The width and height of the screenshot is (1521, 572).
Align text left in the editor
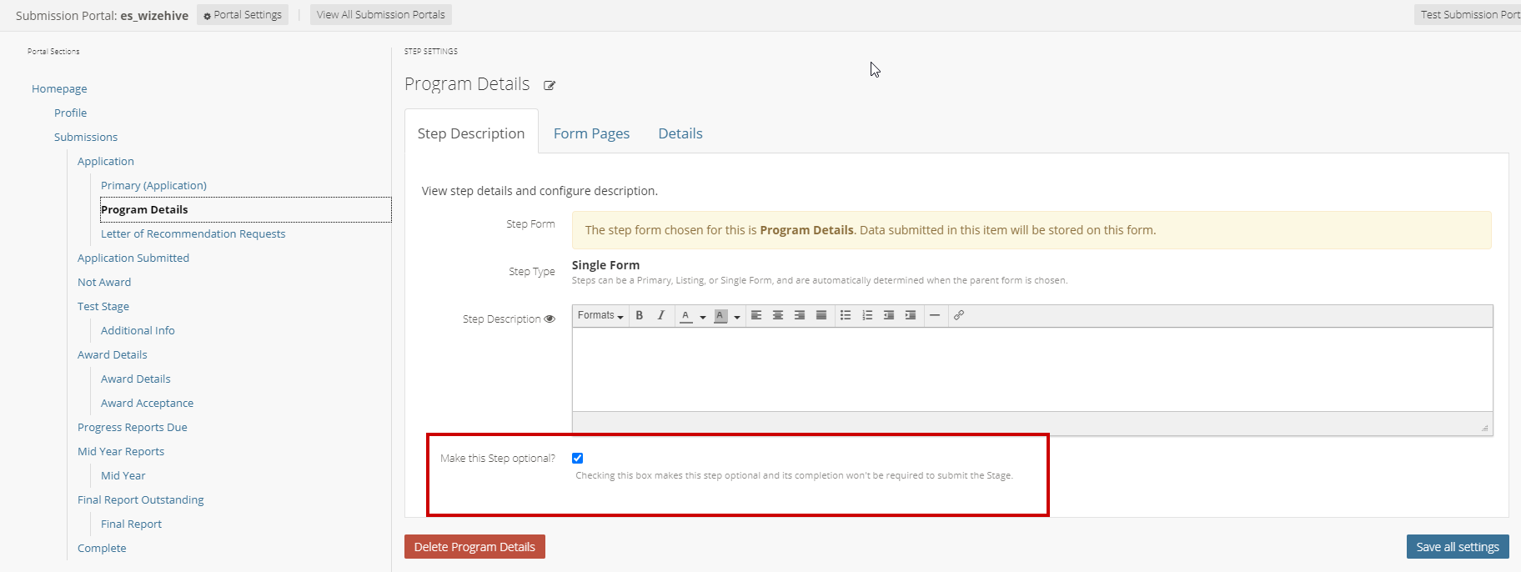[x=756, y=315]
